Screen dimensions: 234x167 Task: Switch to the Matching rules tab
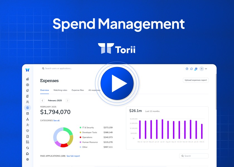click(x=60, y=90)
